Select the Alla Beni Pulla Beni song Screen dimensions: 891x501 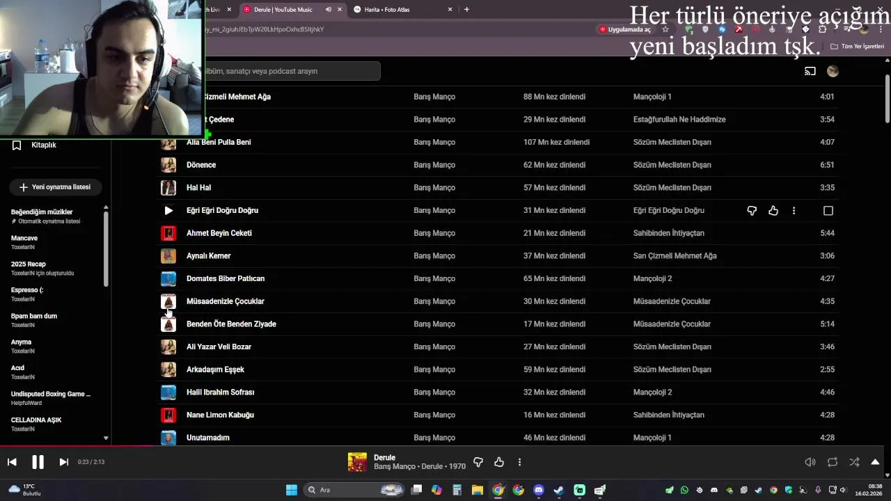click(219, 142)
